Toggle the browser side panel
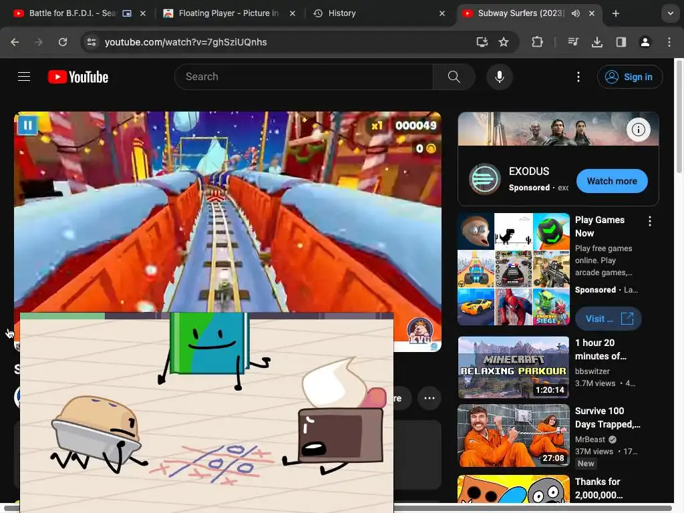Image resolution: width=684 pixels, height=513 pixels. click(621, 42)
